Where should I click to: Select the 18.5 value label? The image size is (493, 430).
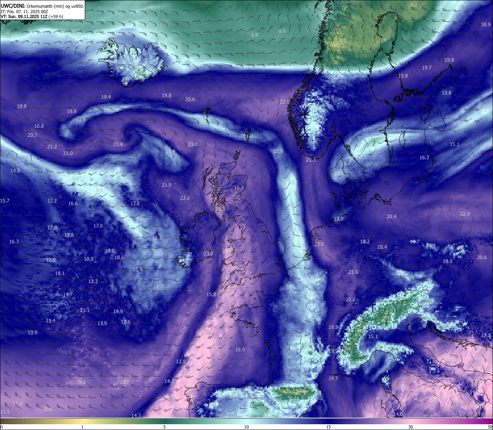(89, 259)
